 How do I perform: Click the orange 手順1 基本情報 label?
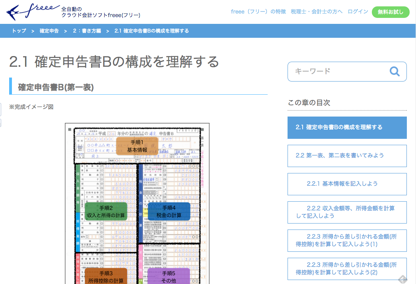click(137, 146)
